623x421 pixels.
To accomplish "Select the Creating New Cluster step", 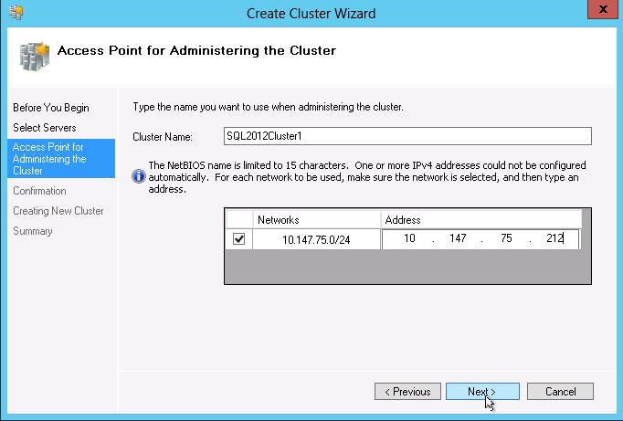I will [x=58, y=211].
